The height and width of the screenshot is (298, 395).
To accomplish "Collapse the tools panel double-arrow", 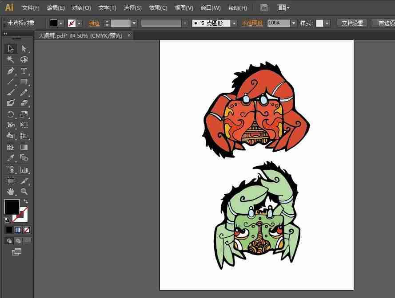I will [x=5, y=33].
